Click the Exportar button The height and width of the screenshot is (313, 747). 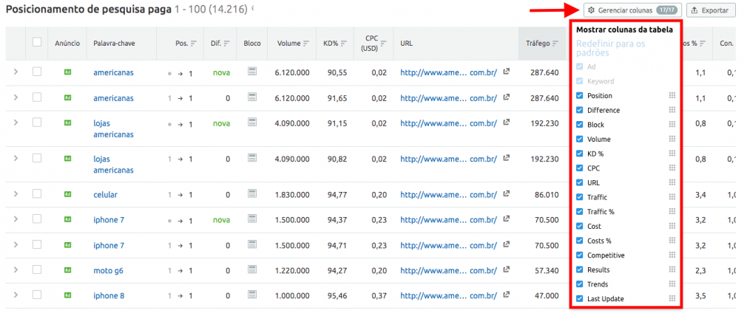point(710,10)
